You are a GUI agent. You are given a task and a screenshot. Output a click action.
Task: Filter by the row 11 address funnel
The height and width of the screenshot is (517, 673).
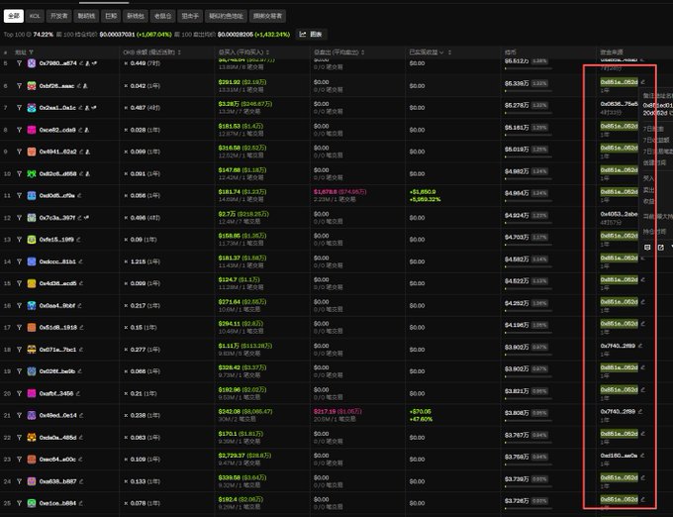pos(19,195)
